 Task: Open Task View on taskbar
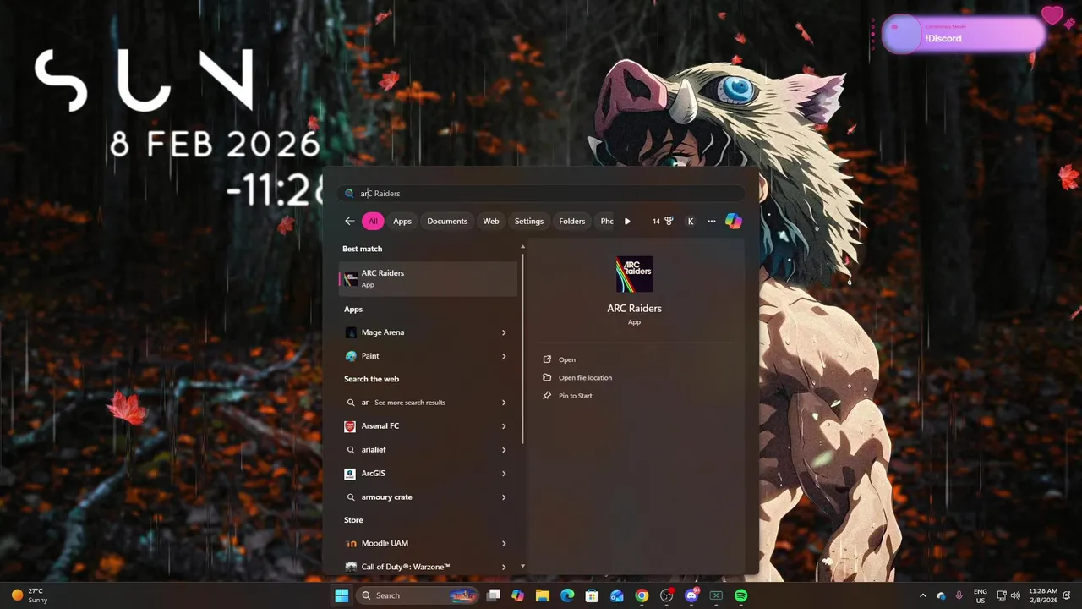coord(494,595)
